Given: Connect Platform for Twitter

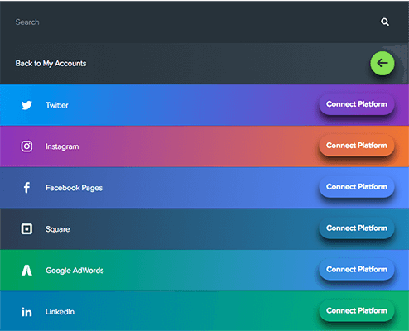Looking at the screenshot, I should coord(357,104).
